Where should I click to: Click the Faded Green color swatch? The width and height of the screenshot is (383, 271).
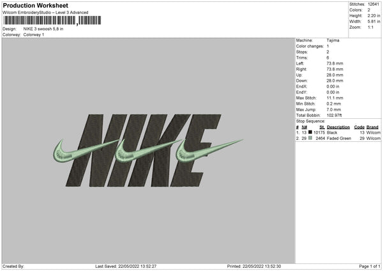[310, 138]
